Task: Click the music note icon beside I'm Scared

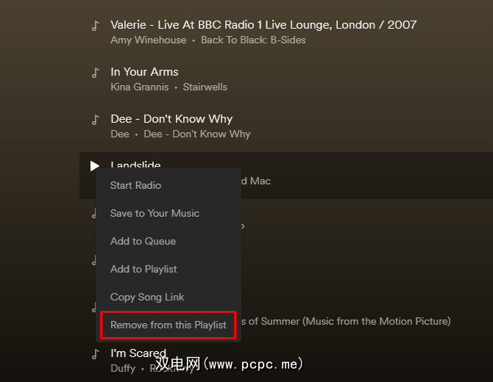Action: [x=95, y=354]
